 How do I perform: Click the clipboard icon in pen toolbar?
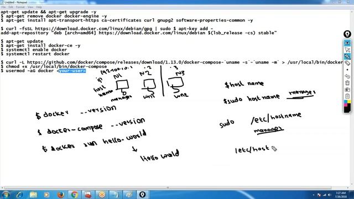(347, 96)
